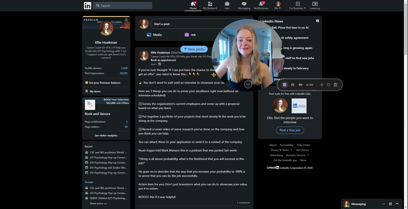
Task: Open the 1 comment link on the post
Action: coord(243,203)
